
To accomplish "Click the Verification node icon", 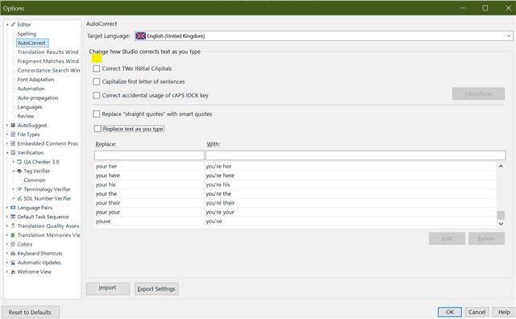I will pyautogui.click(x=13, y=152).
